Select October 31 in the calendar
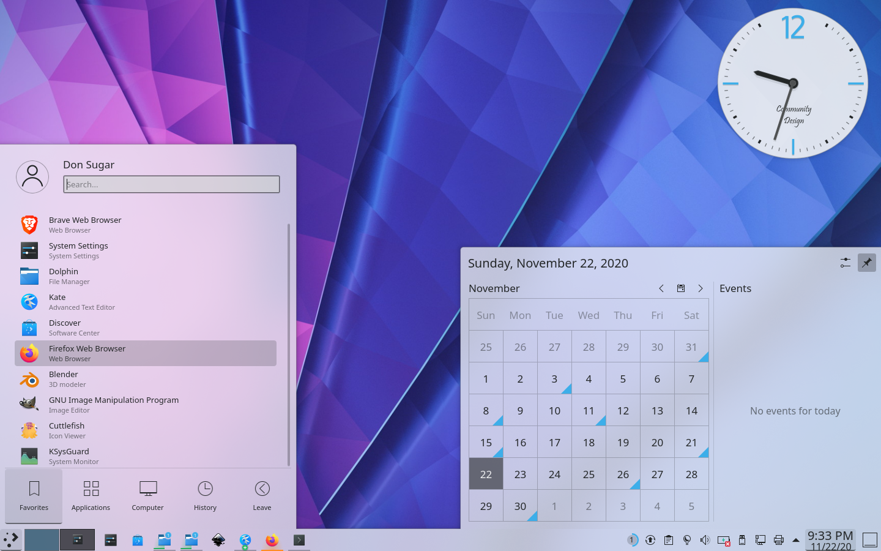Viewport: 881px width, 551px height. coord(691,347)
